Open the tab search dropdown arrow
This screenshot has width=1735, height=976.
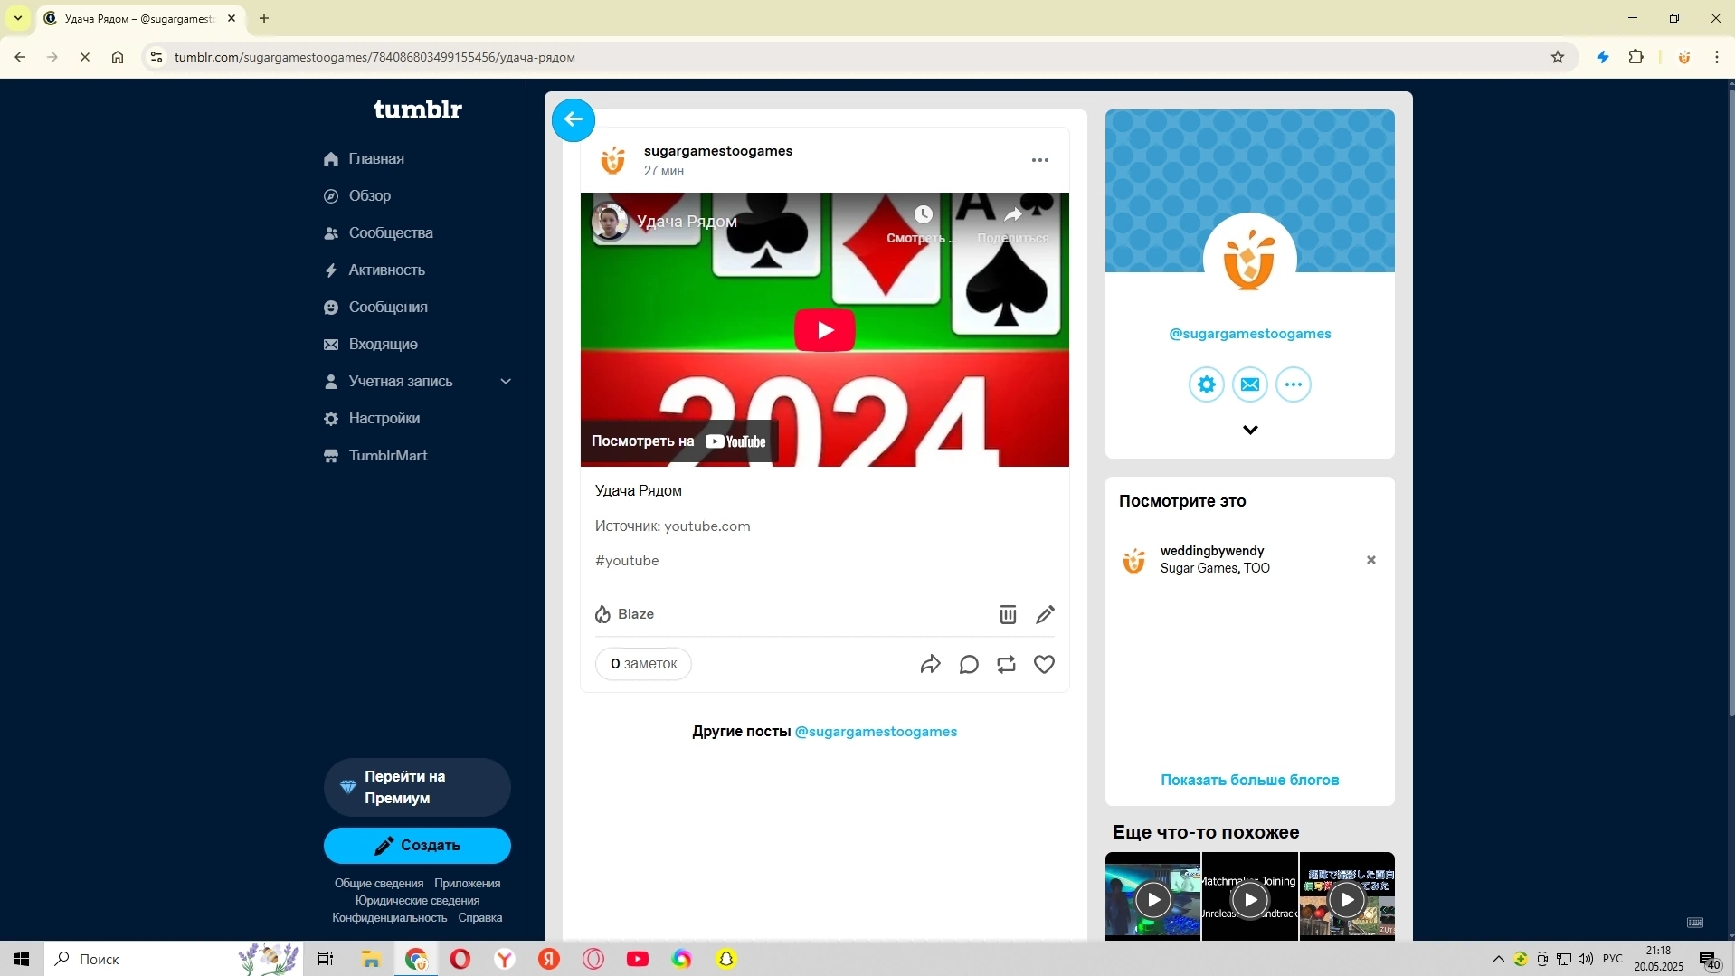pyautogui.click(x=17, y=18)
